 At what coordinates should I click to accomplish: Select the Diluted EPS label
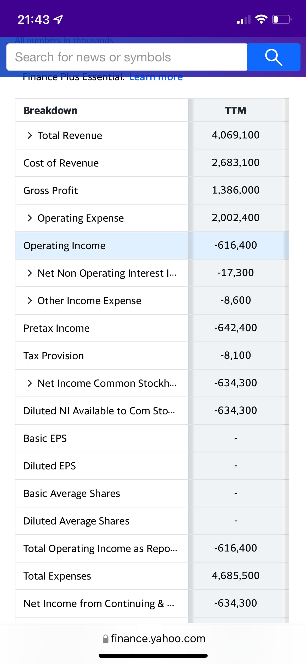click(x=50, y=466)
